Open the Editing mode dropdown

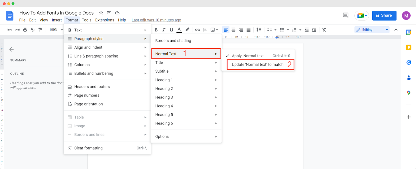(372, 30)
